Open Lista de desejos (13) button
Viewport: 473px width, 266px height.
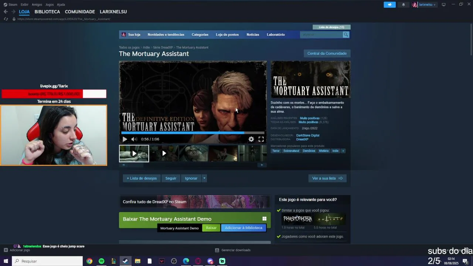[x=331, y=27]
